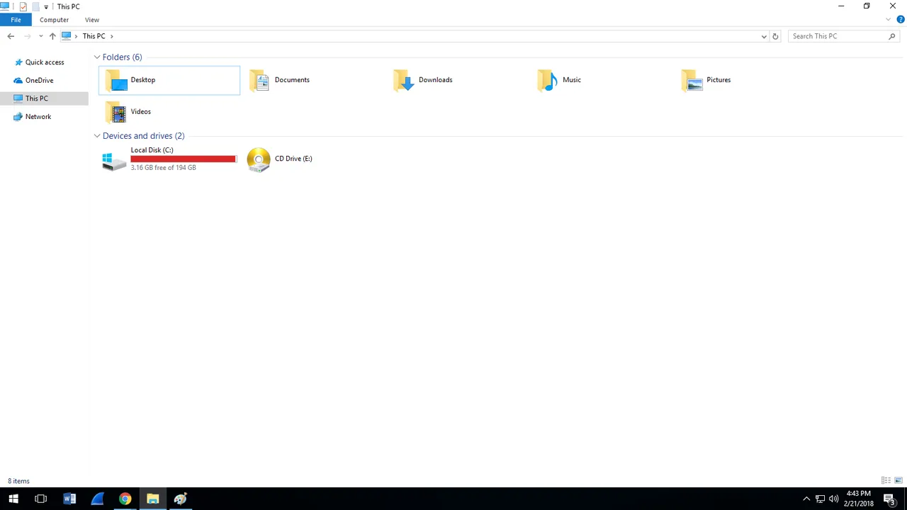This screenshot has width=907, height=510.
Task: Click the '8 items' status bar text
Action: coord(18,481)
